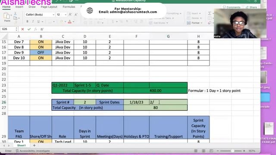Image resolution: width=276 pixels, height=155 pixels.
Task: Select row 24 header
Action: pyautogui.click(x=4, y=91)
